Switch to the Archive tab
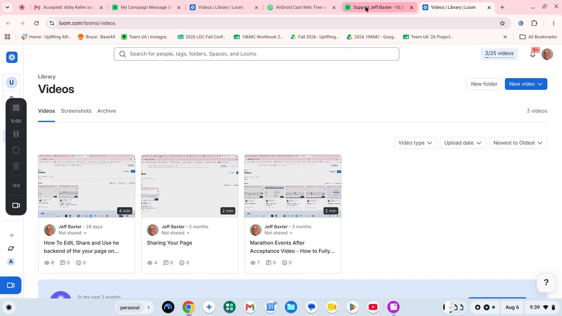The image size is (562, 316). [x=107, y=111]
